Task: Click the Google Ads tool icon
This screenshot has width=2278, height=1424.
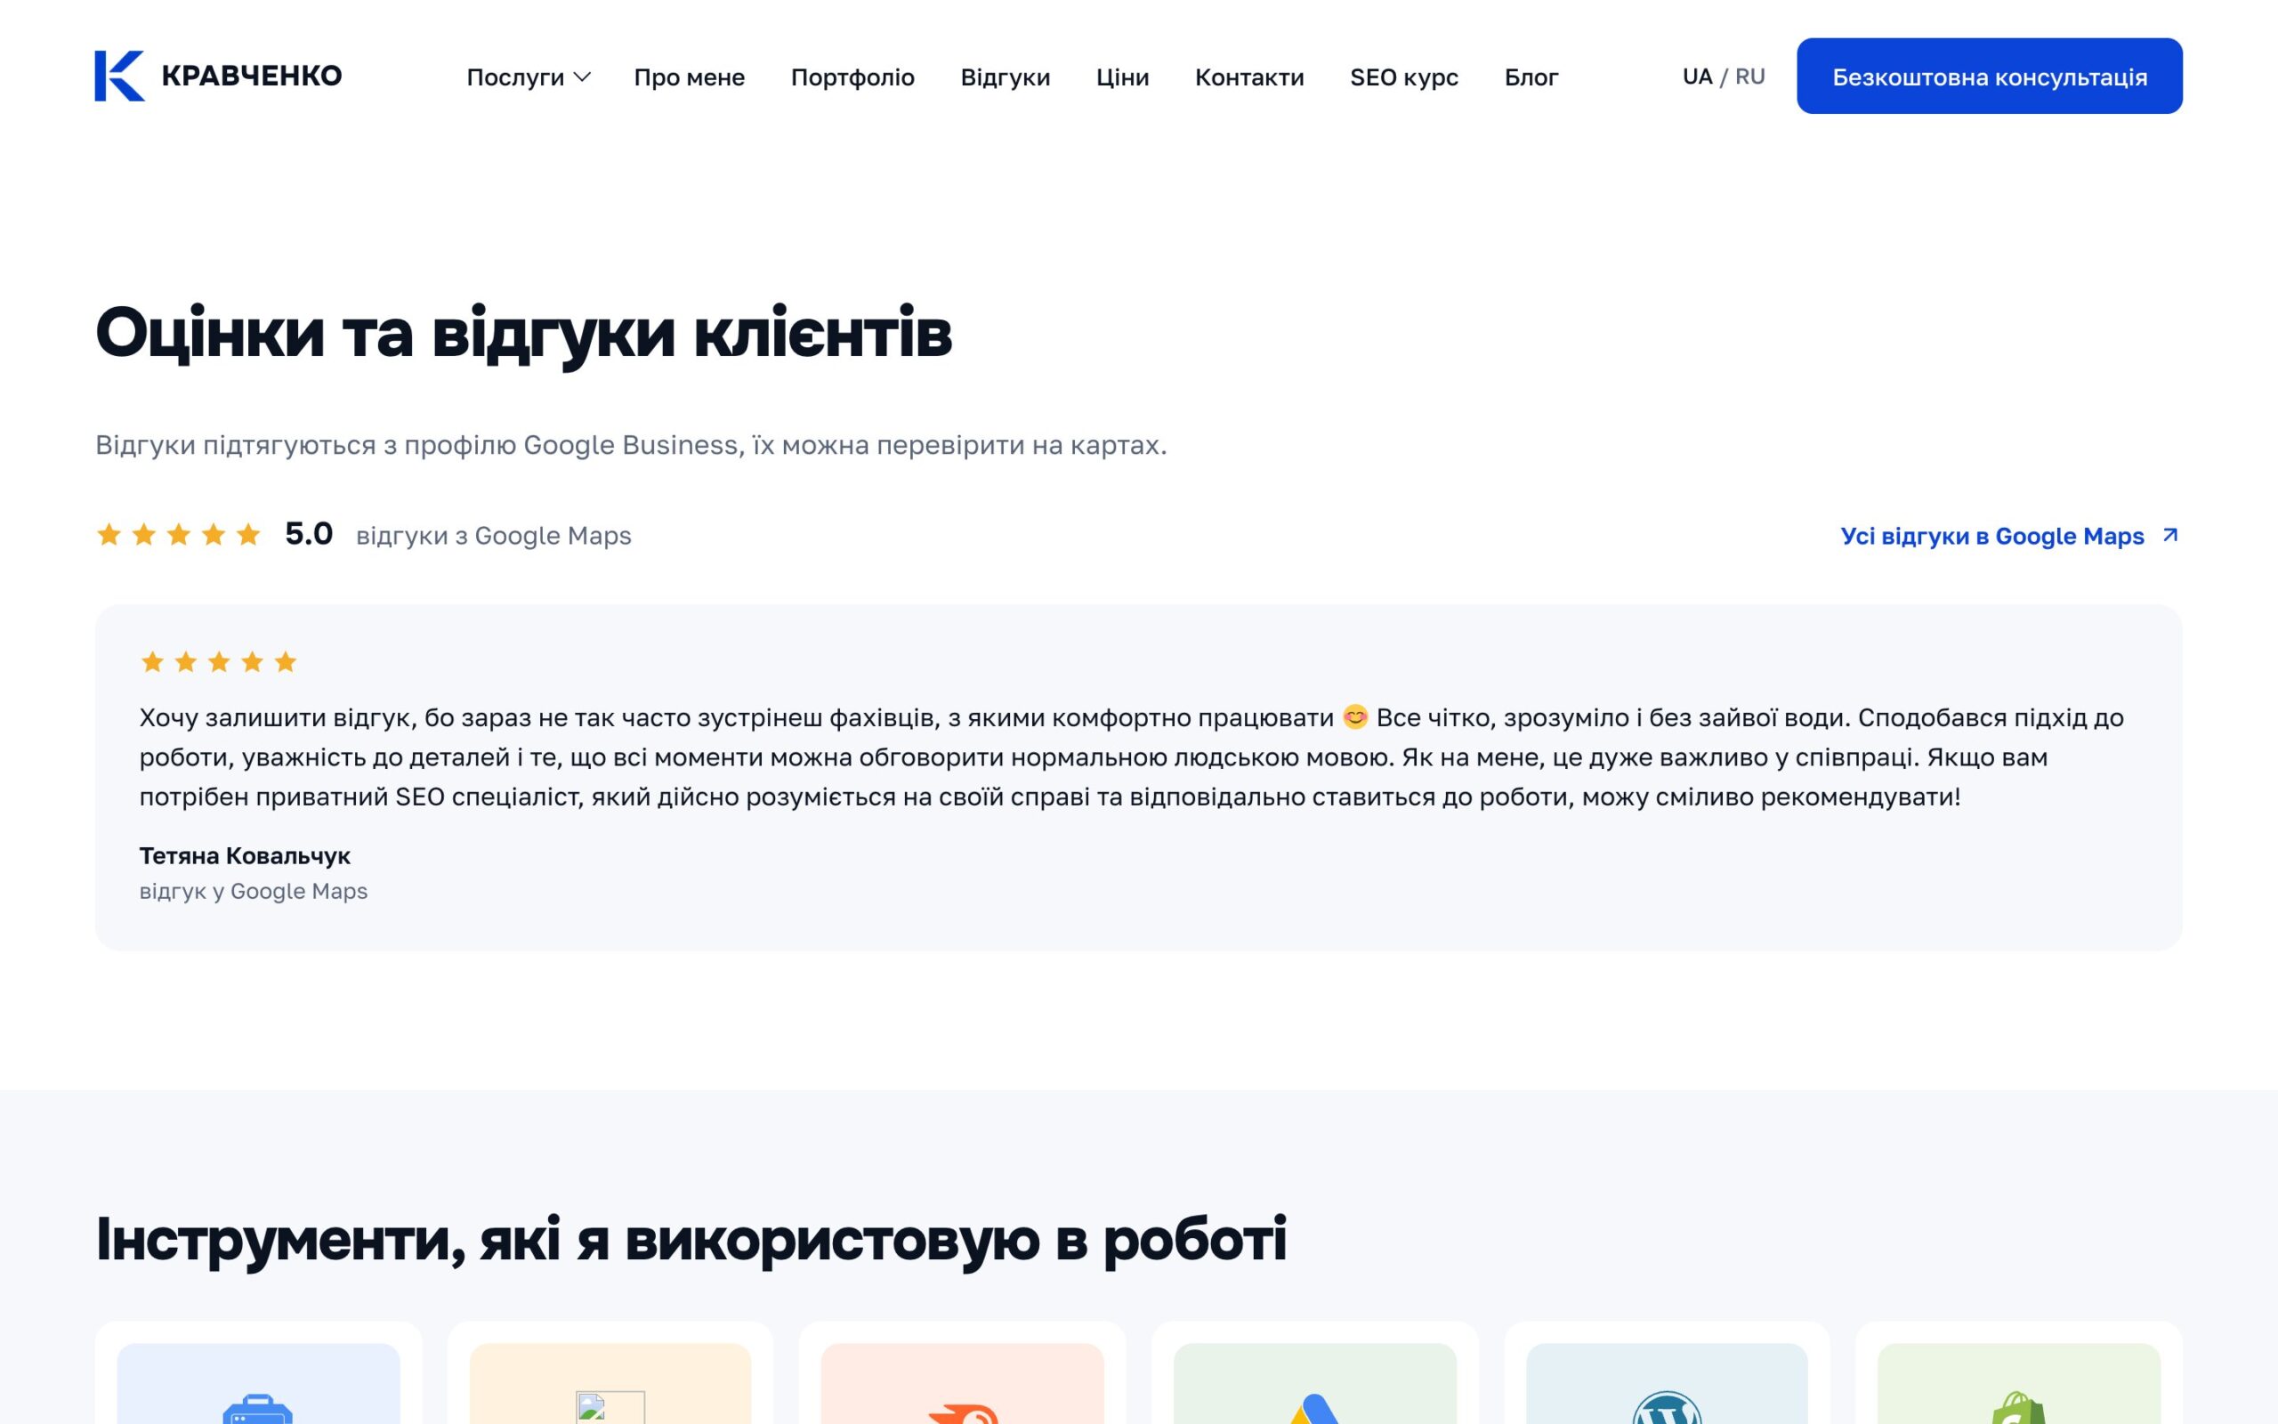Action: [1314, 1409]
